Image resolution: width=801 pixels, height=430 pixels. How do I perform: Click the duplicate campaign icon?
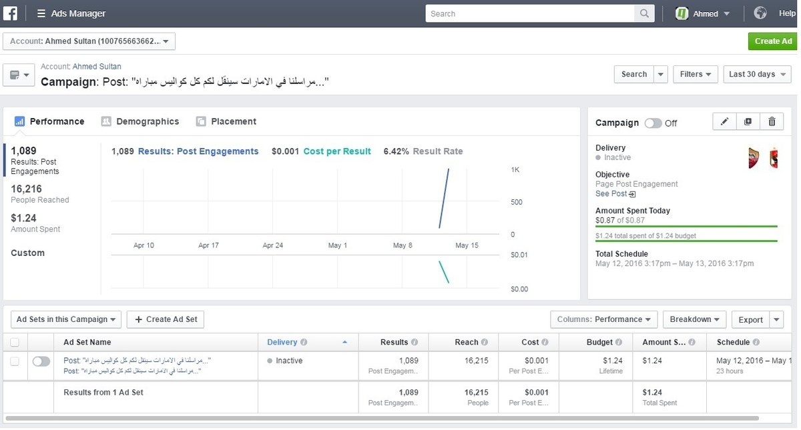[x=748, y=122]
